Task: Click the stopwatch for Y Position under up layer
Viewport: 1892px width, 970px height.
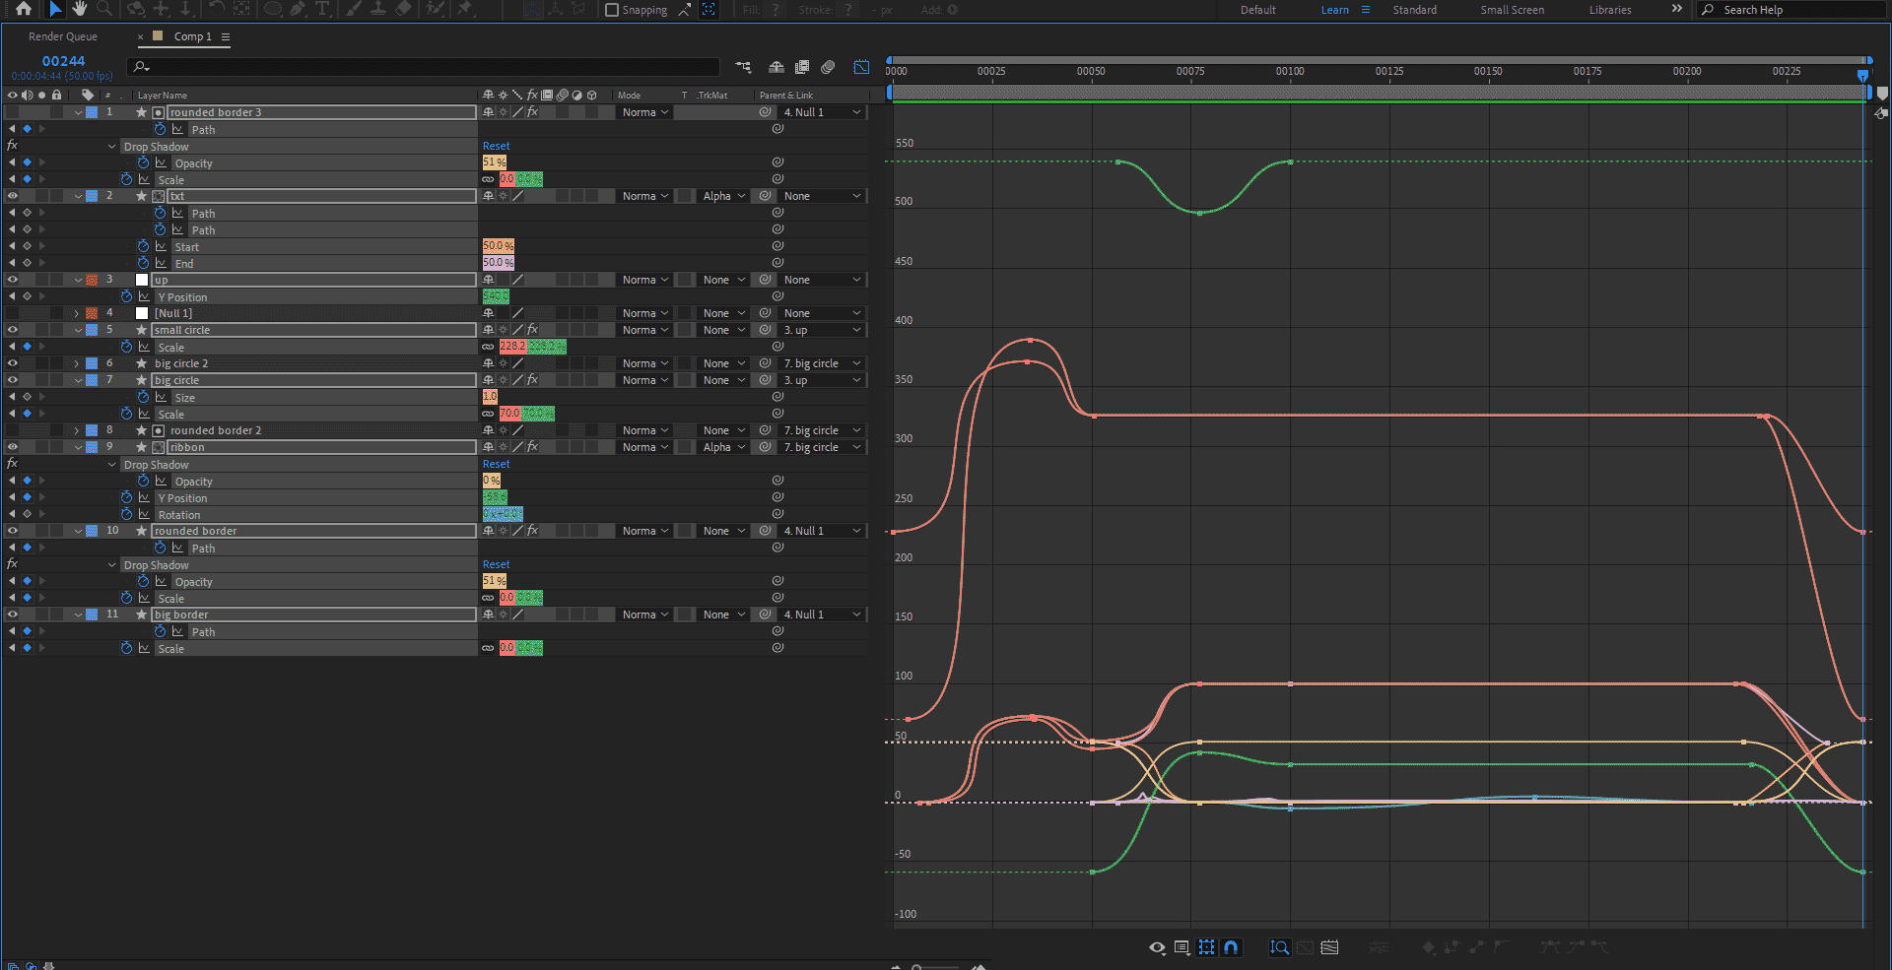Action: click(126, 296)
